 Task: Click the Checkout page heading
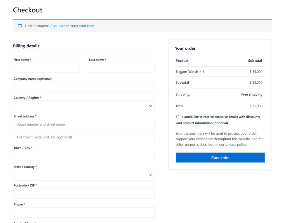pos(27,10)
